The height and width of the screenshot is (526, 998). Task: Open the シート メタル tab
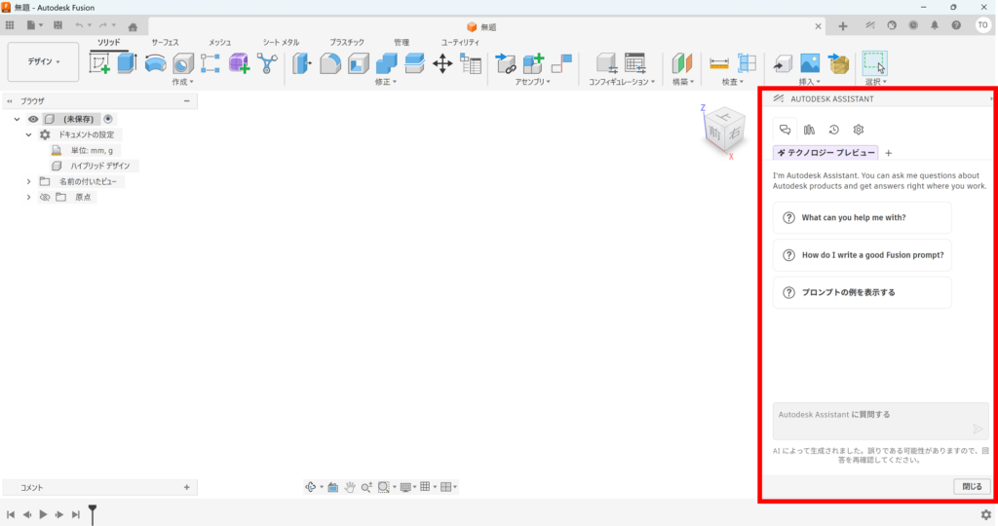(281, 43)
